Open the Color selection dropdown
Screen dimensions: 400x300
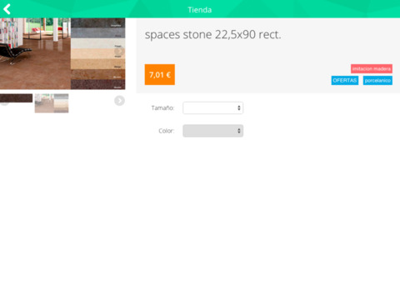[213, 131]
